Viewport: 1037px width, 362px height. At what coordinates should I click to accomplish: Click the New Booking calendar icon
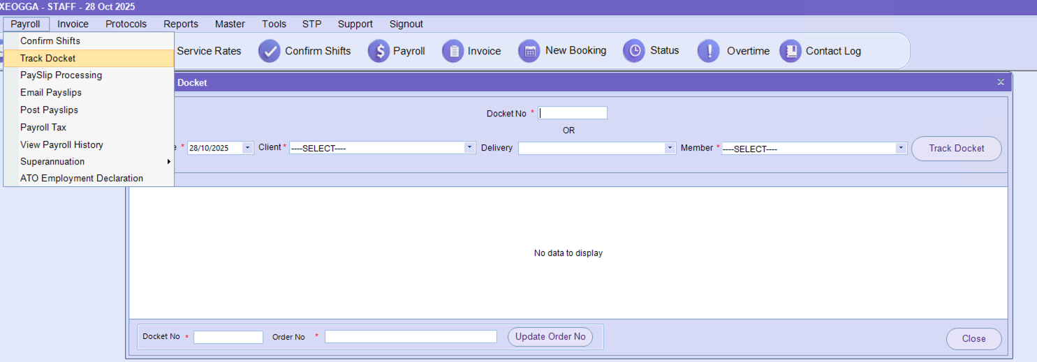point(529,51)
